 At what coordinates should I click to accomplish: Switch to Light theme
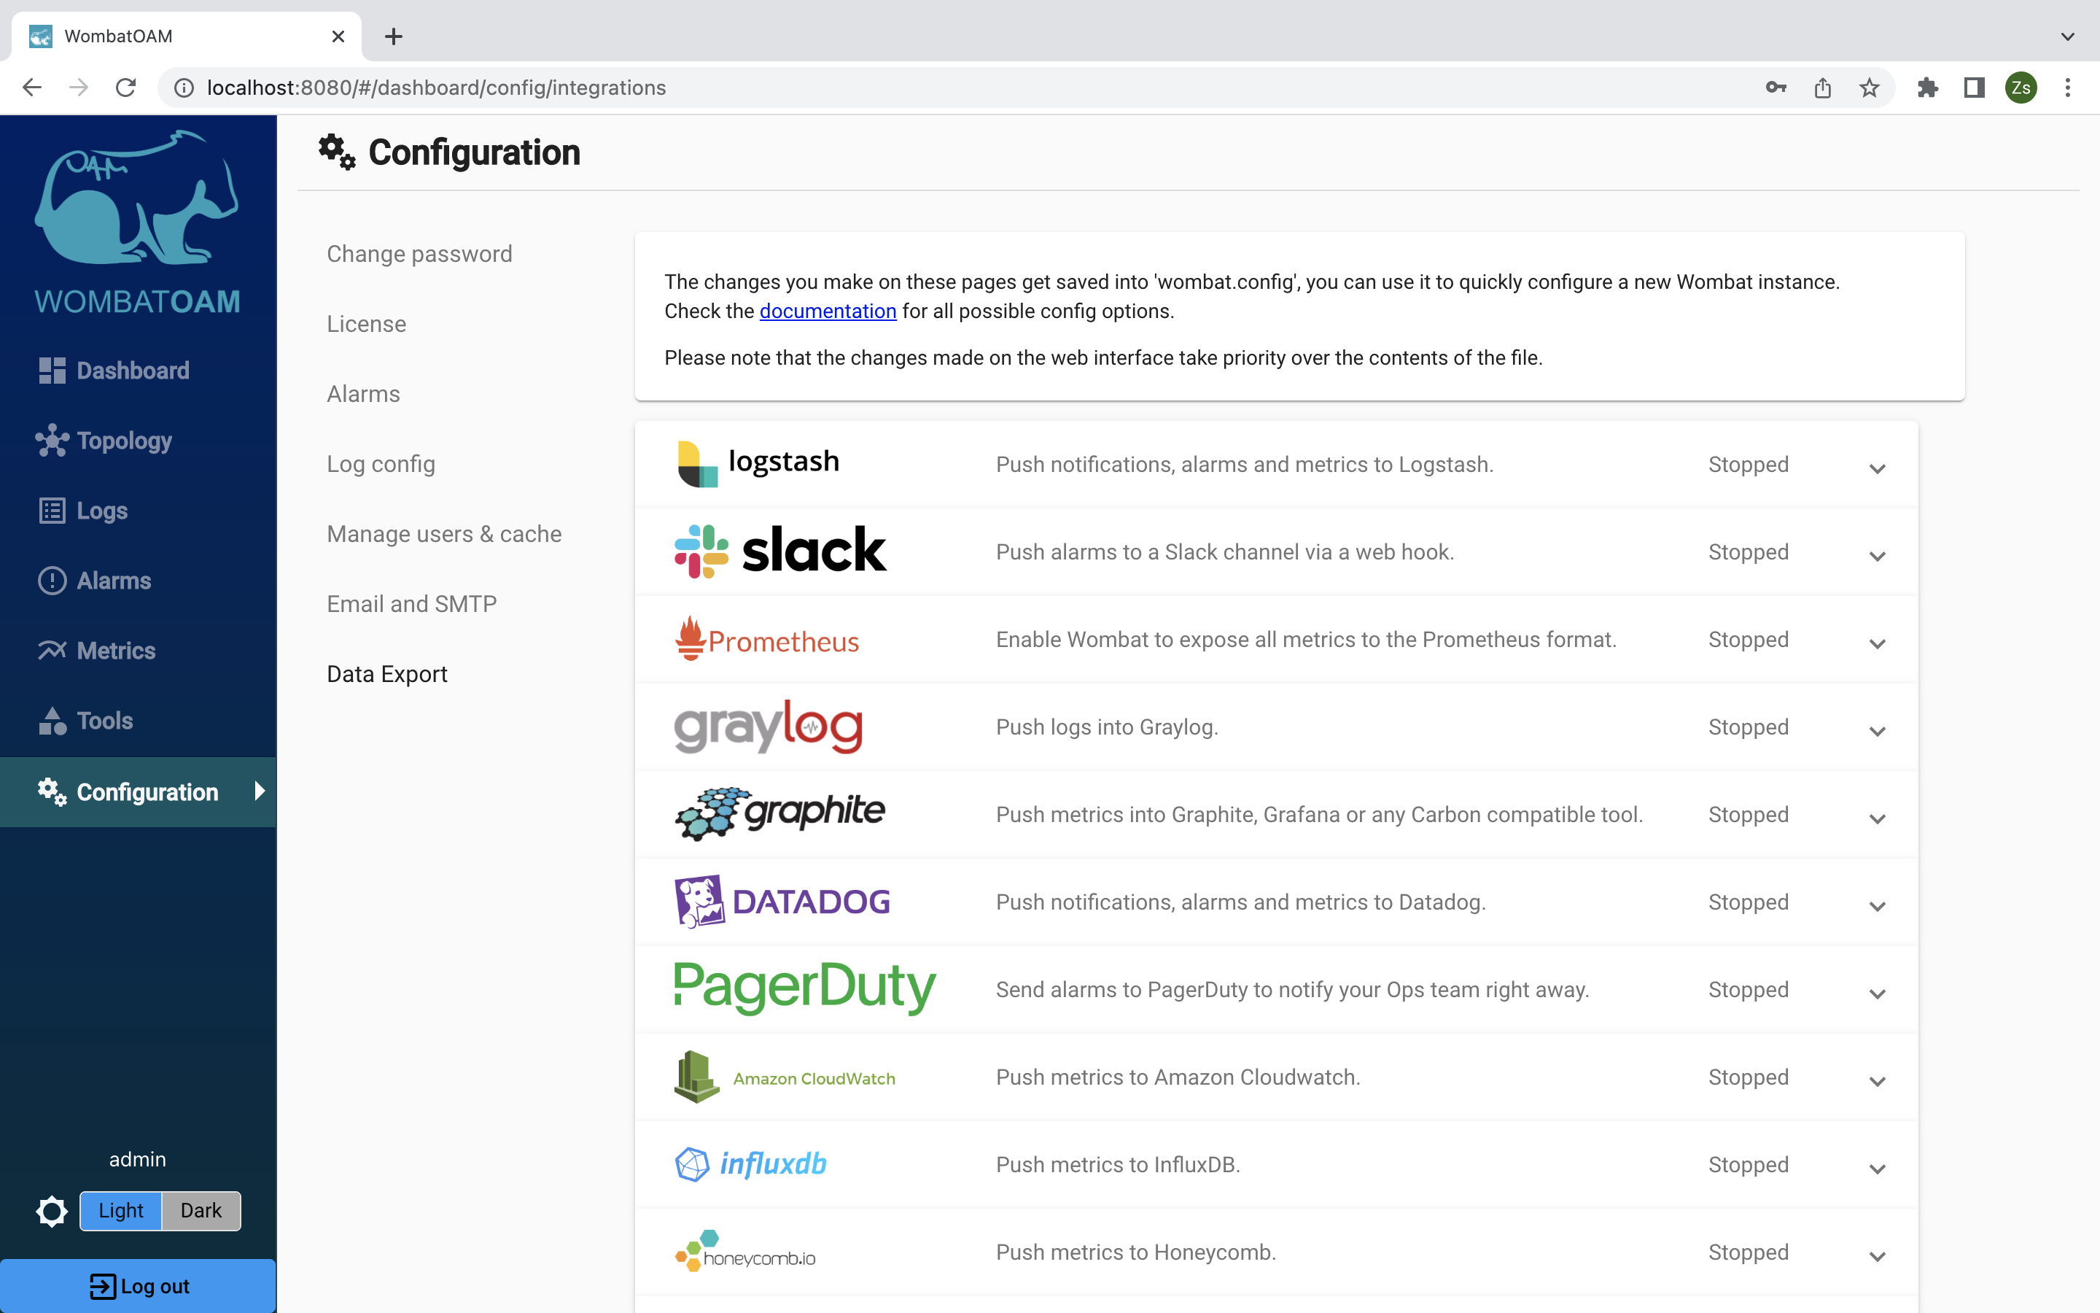point(120,1211)
